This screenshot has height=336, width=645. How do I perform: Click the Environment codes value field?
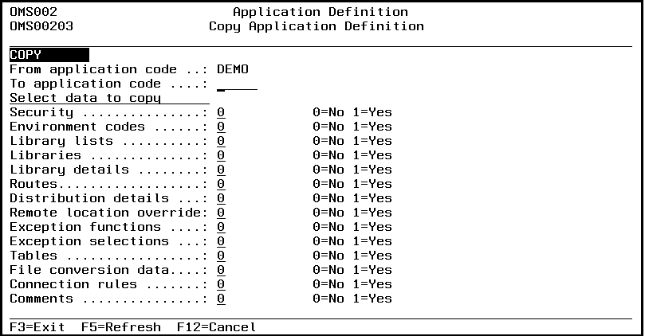pos(221,127)
